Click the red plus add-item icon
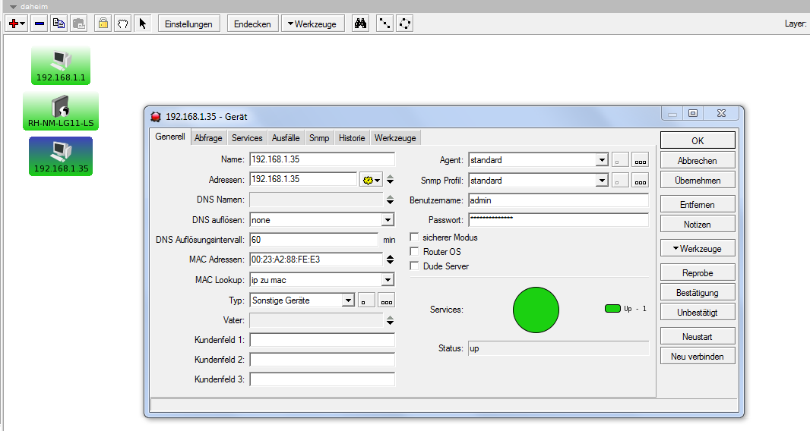Screen dimensions: 810x431 click(14, 24)
